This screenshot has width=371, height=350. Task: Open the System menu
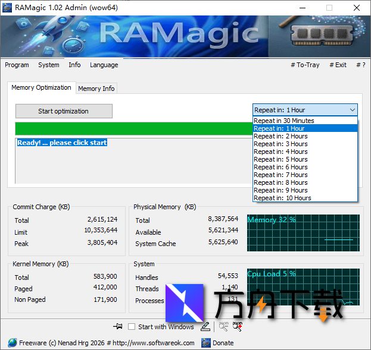pos(49,65)
